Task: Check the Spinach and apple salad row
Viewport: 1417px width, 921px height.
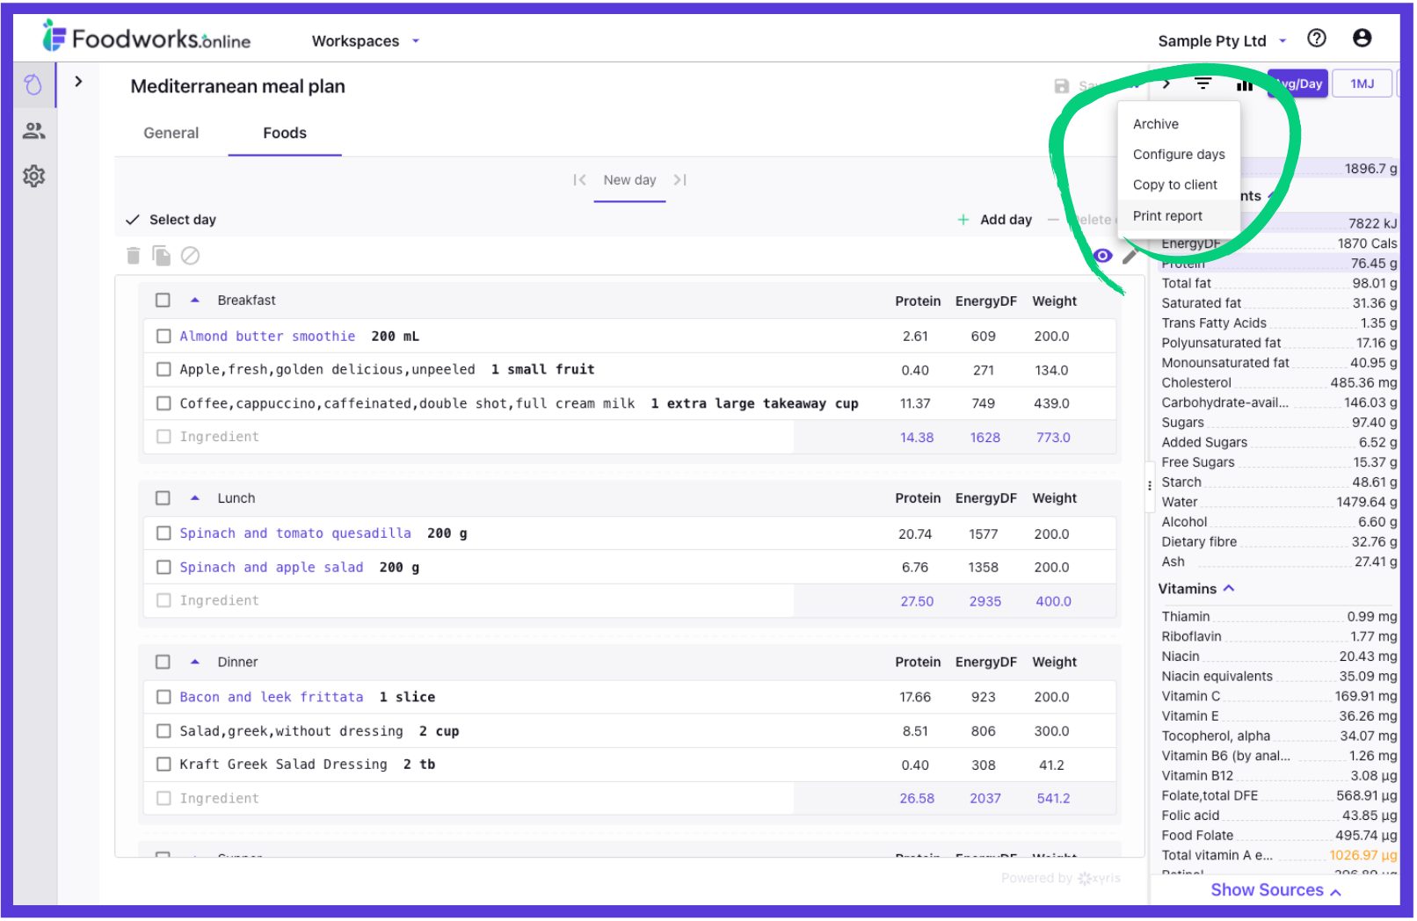Action: [163, 568]
